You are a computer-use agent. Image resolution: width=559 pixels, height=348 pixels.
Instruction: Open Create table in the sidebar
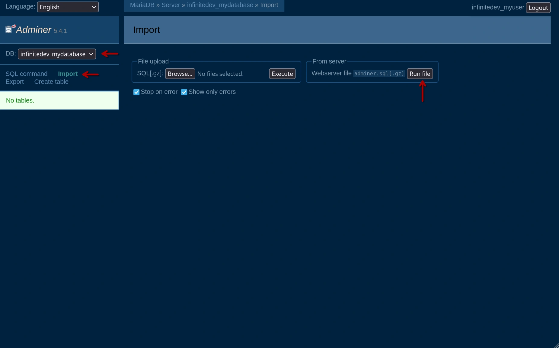(51, 82)
